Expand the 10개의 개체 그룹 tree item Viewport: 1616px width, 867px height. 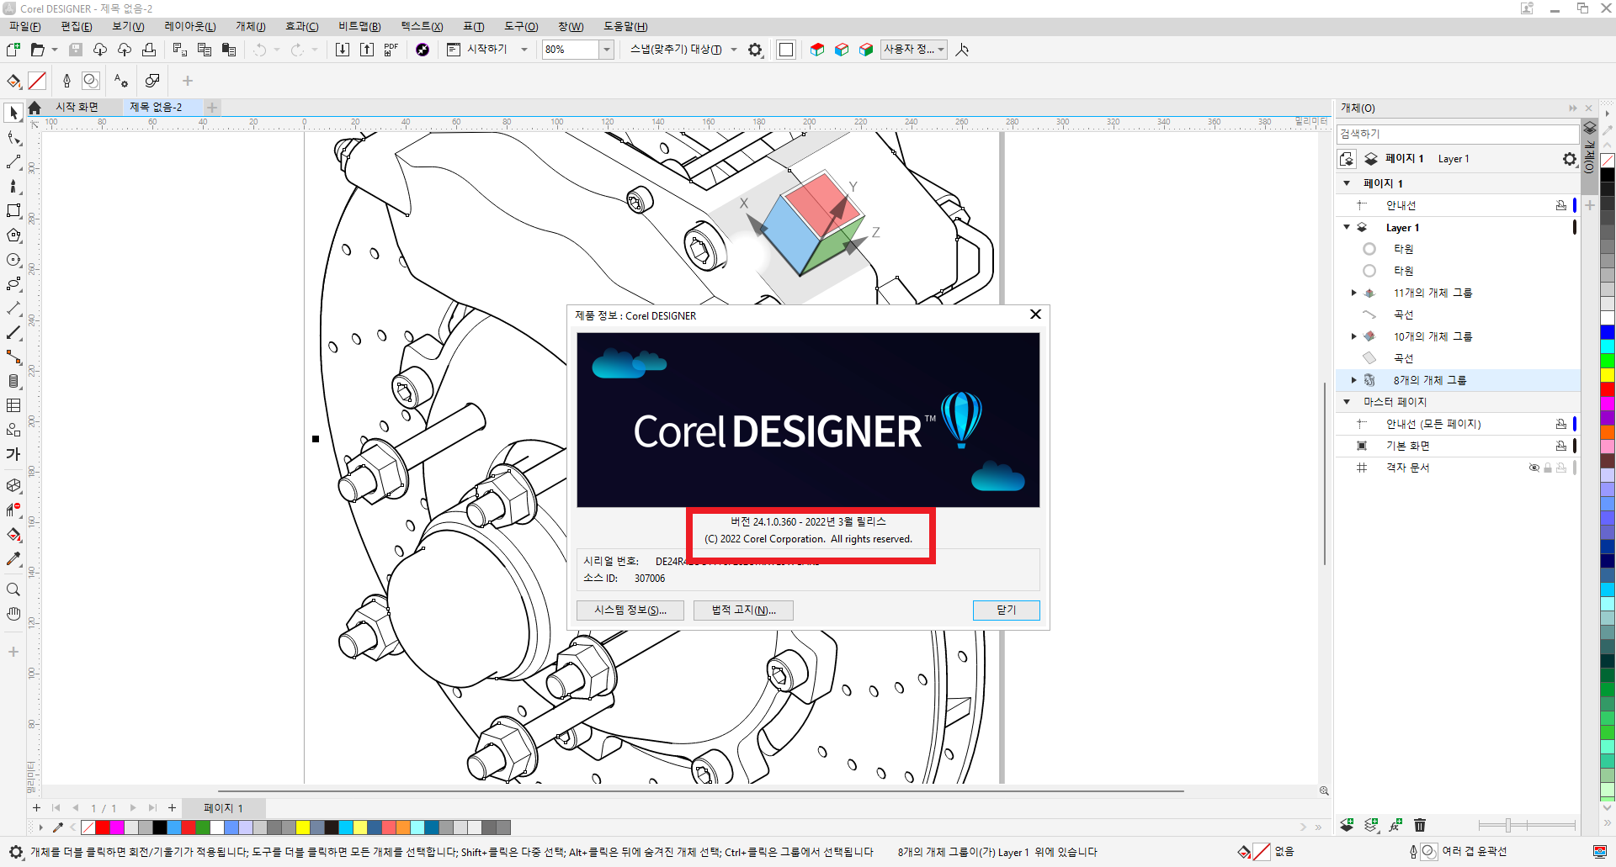pos(1353,336)
